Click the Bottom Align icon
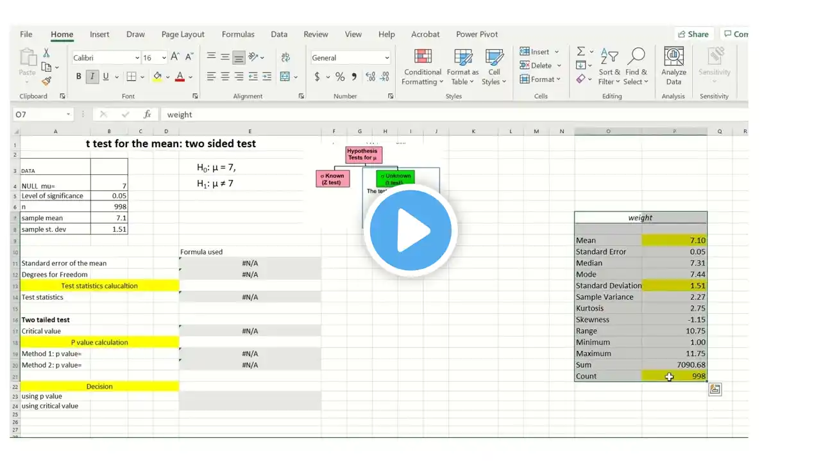821x461 pixels. [x=239, y=58]
